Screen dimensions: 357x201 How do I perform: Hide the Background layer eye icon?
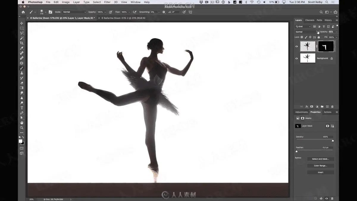297,58
